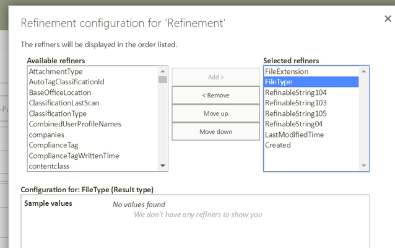This screenshot has width=395, height=248.
Task: Pick CombinedUserProfileNames in the available list
Action: coord(93,124)
